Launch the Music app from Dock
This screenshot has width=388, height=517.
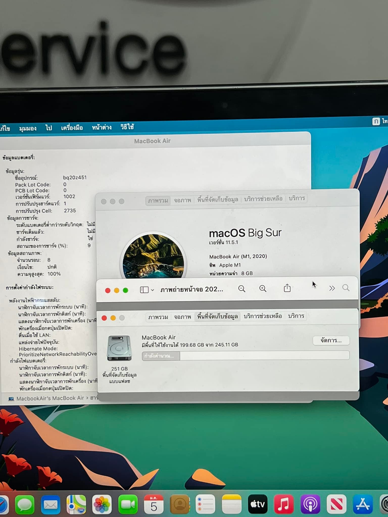pos(284,504)
